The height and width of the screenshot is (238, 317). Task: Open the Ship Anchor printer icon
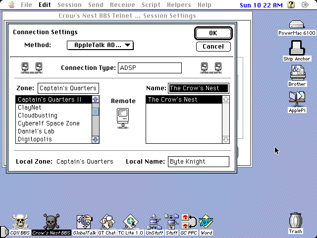coord(297,49)
